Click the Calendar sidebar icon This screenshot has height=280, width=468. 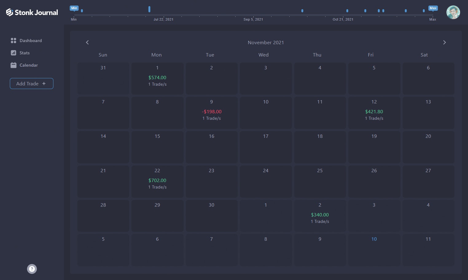pos(14,65)
